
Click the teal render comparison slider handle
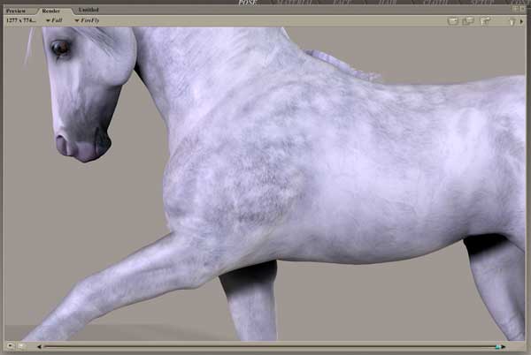pos(497,346)
